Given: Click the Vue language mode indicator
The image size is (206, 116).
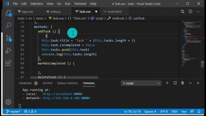Looking at the screenshot, I should coord(184,111).
